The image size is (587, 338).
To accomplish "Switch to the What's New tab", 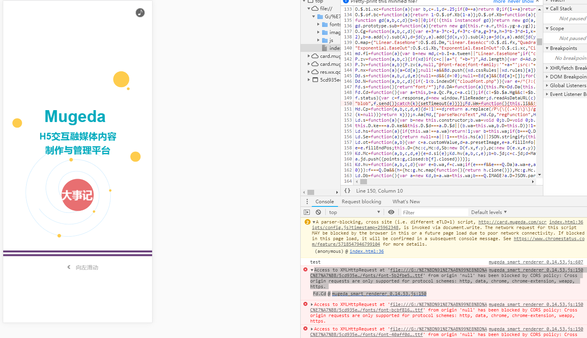I will tap(406, 201).
